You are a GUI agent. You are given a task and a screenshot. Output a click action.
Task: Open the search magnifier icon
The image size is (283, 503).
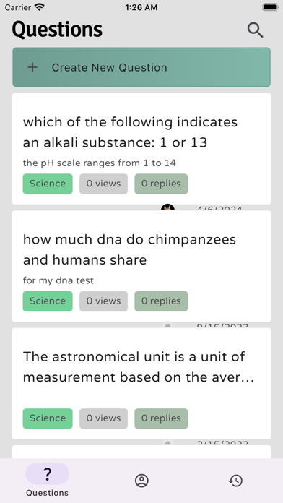point(255,30)
